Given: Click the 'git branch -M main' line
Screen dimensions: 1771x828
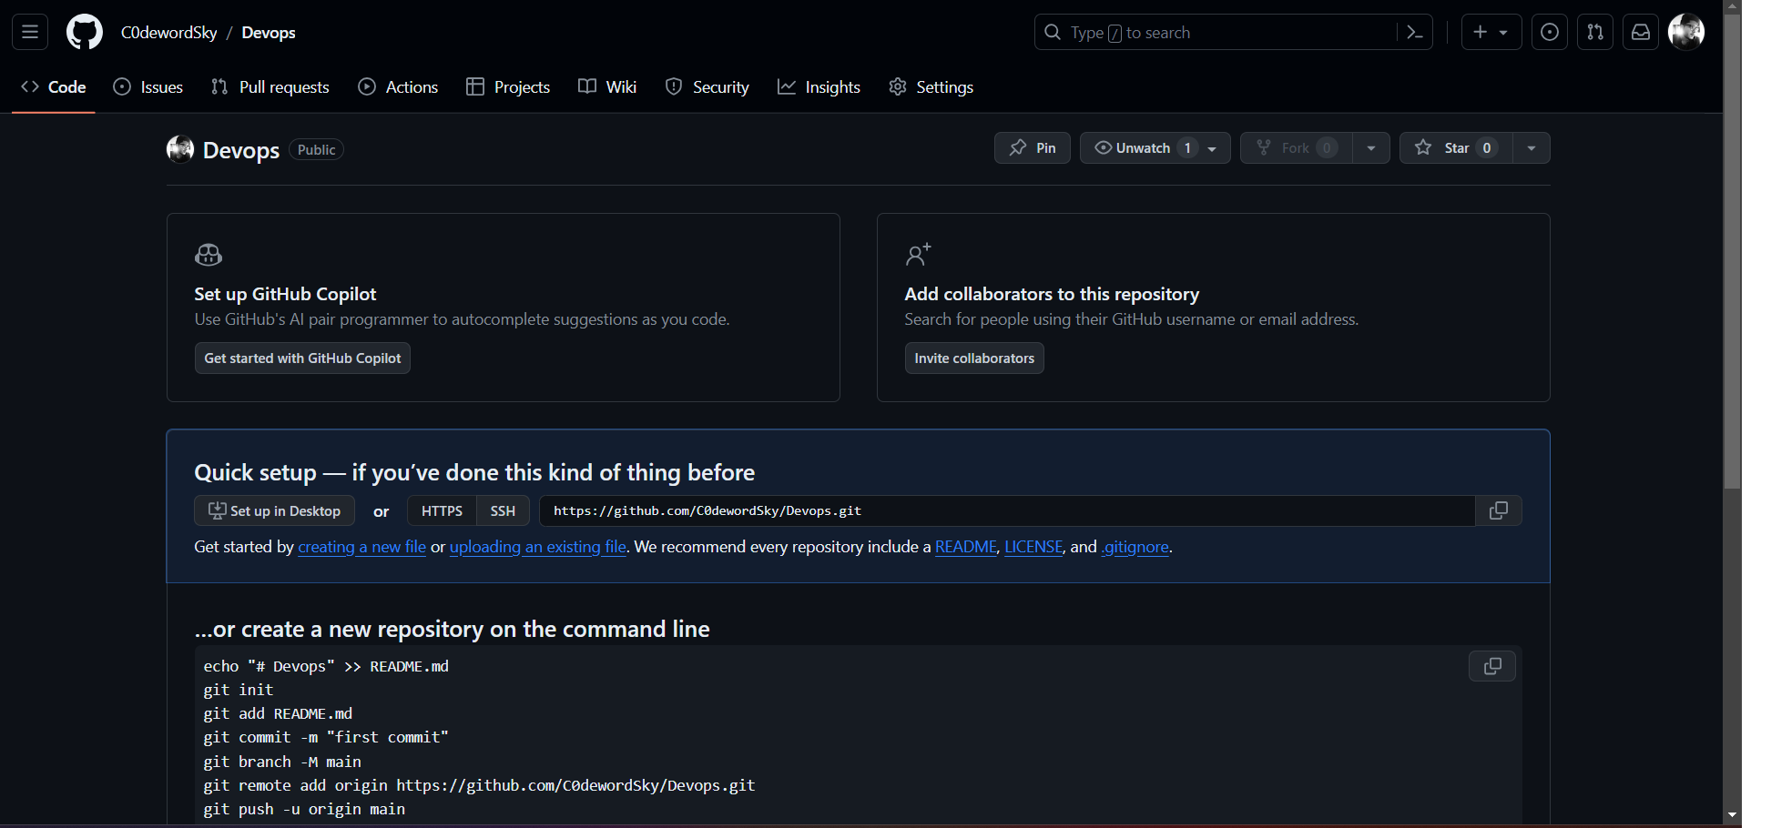Looking at the screenshot, I should pyautogui.click(x=282, y=762).
